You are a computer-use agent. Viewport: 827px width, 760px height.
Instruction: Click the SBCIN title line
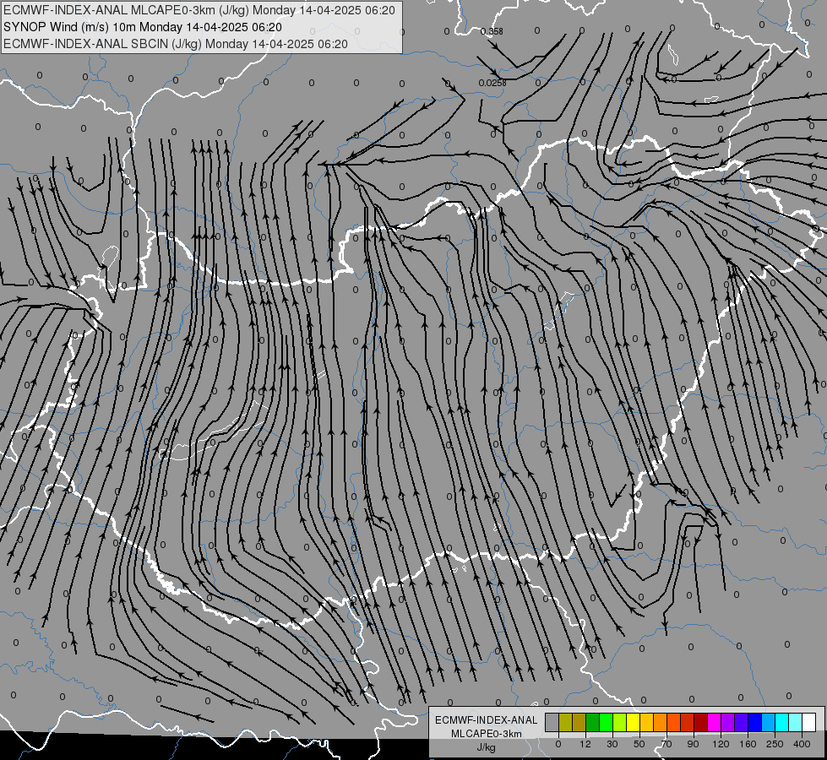(176, 44)
